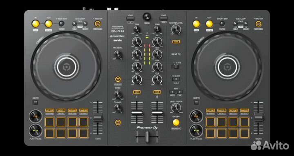294x156 pixels.
Task: Enable BEAT SYNC on deck 2
Action: 258,24
